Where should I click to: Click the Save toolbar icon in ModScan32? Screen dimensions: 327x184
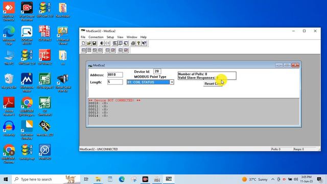(94, 43)
